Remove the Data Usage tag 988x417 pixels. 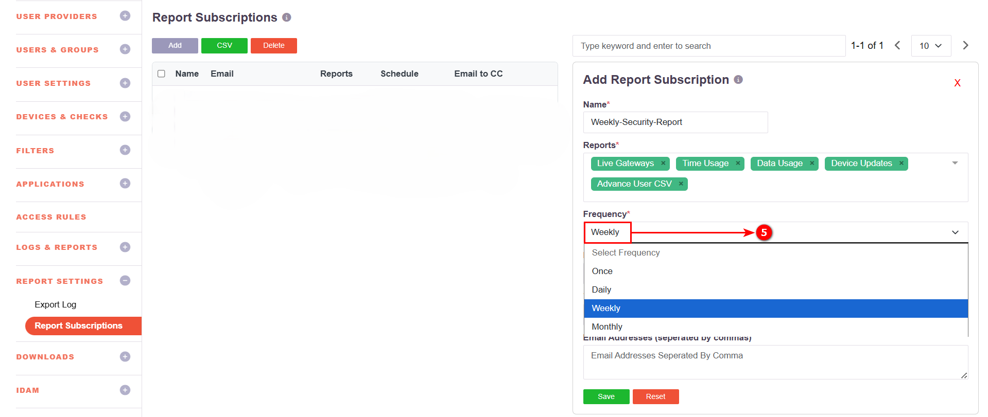(x=812, y=164)
